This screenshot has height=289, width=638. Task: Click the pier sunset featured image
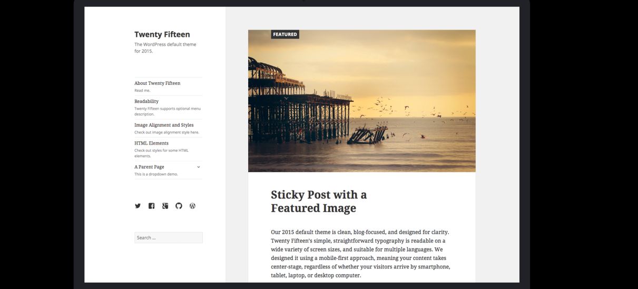362,101
